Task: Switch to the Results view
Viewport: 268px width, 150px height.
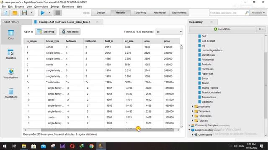Action: click(x=121, y=13)
